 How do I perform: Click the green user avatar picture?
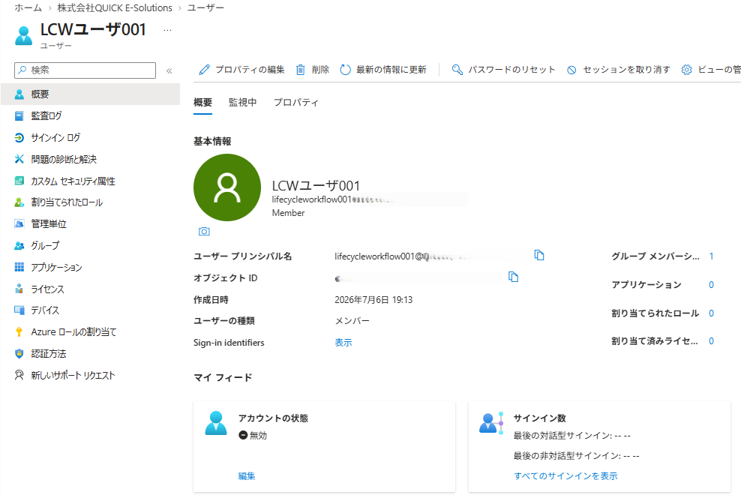tap(227, 187)
